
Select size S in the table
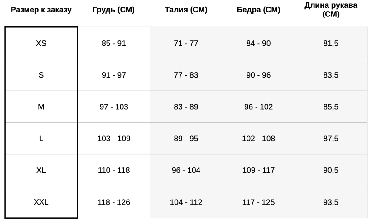tap(41, 75)
